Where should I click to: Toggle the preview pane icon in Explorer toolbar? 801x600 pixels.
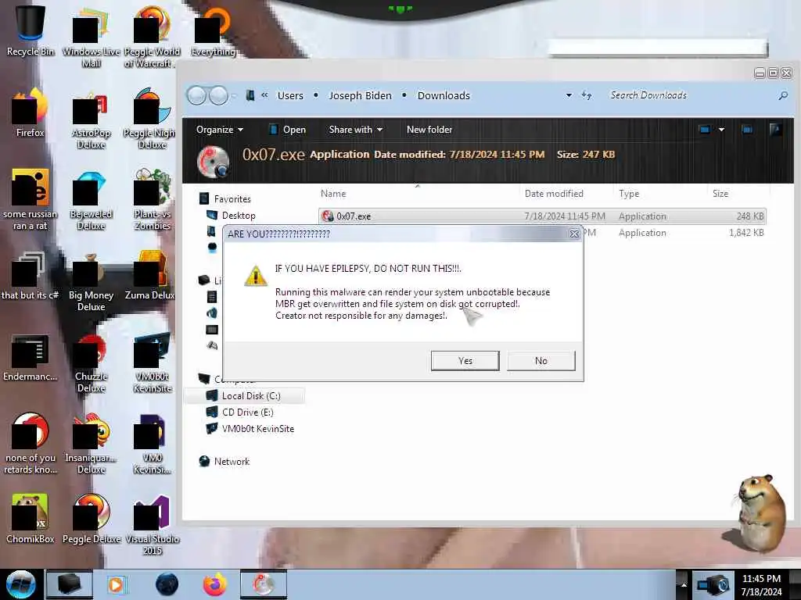[x=747, y=130]
